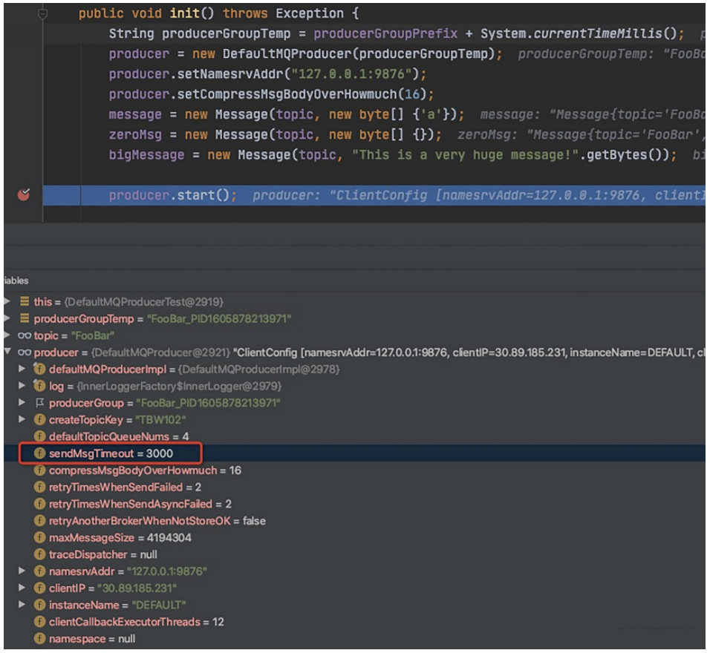Image resolution: width=710 pixels, height=653 pixels.
Task: Click the field icon beside namesrvAddr
Action: [x=39, y=571]
